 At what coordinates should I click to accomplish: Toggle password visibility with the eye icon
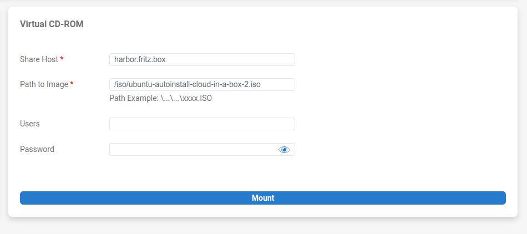[x=284, y=150]
